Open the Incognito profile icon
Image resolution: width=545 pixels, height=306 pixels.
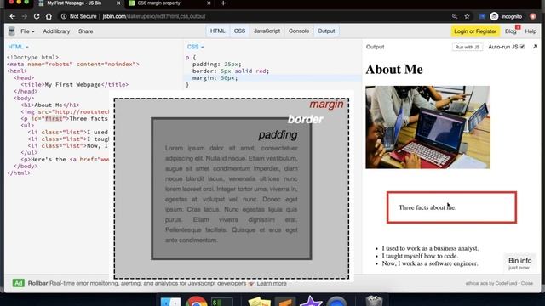[x=494, y=16]
